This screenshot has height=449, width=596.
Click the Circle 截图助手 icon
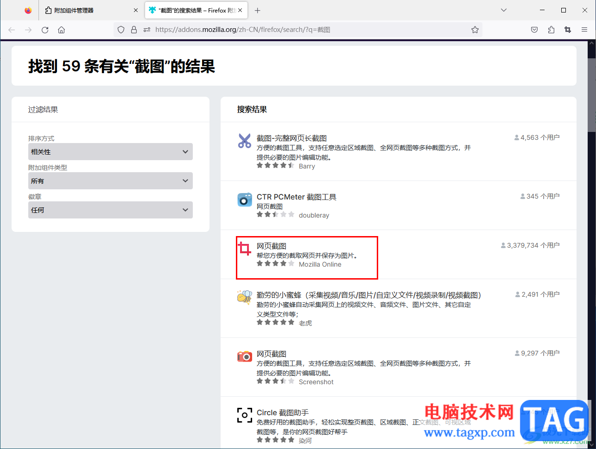coord(244,415)
